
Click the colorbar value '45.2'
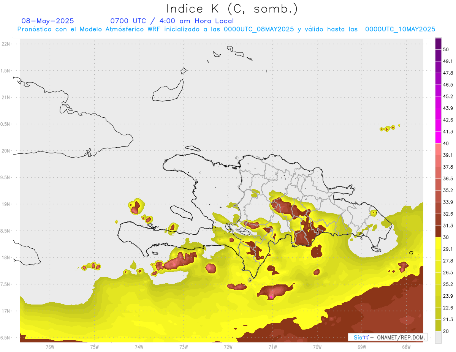pos(448,96)
